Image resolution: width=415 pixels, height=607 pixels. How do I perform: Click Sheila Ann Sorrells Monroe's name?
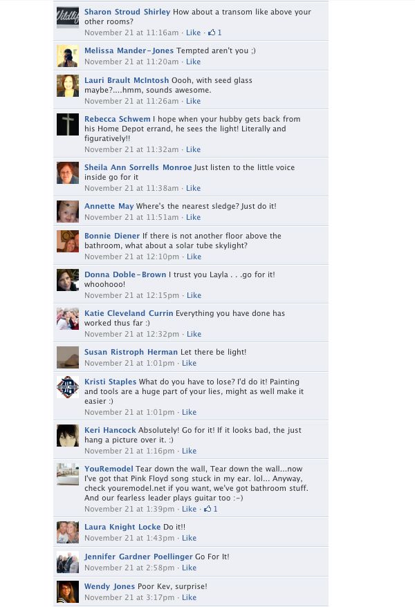pos(138,167)
